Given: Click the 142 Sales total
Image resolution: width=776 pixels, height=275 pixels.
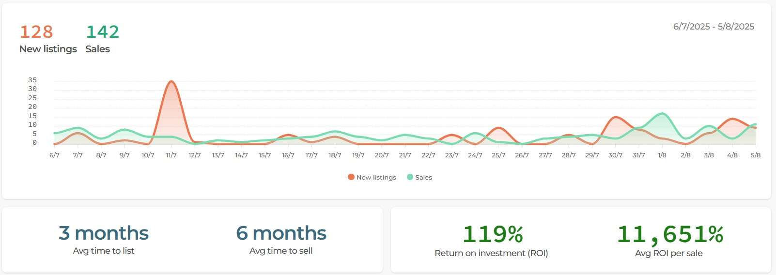Looking at the screenshot, I should tap(102, 32).
